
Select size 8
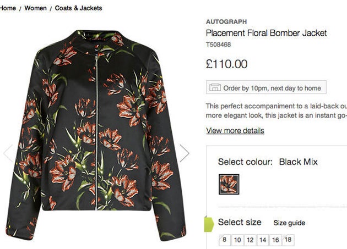225,240
